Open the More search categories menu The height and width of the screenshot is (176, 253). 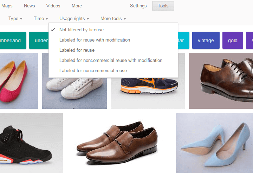(x=77, y=6)
